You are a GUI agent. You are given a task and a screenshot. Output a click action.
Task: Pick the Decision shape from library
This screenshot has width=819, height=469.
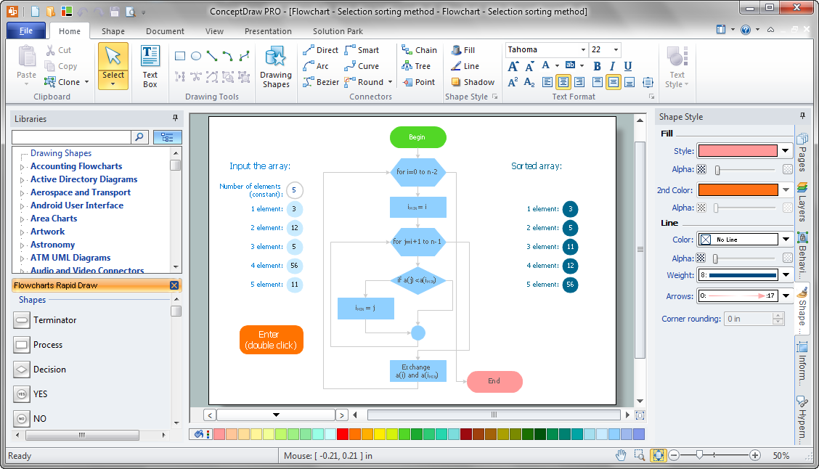[40, 370]
